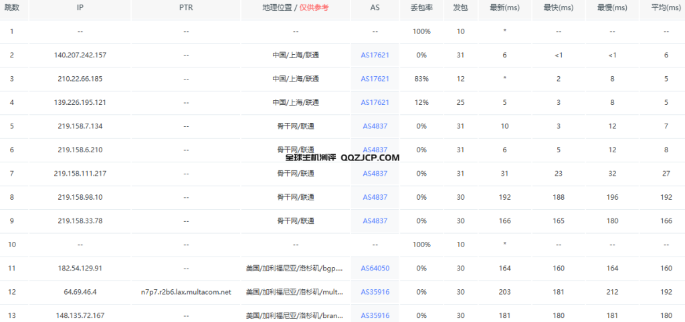Screen dimensions: 685x322
Task: Select IP address 219.158.98.10
Action: [80, 197]
